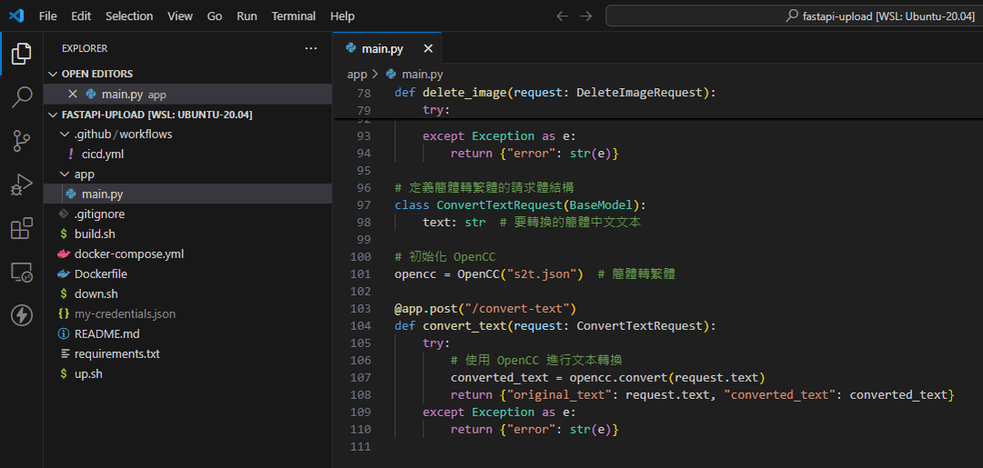The height and width of the screenshot is (468, 983).
Task: Open the Remote Explorer view
Action: [x=21, y=272]
